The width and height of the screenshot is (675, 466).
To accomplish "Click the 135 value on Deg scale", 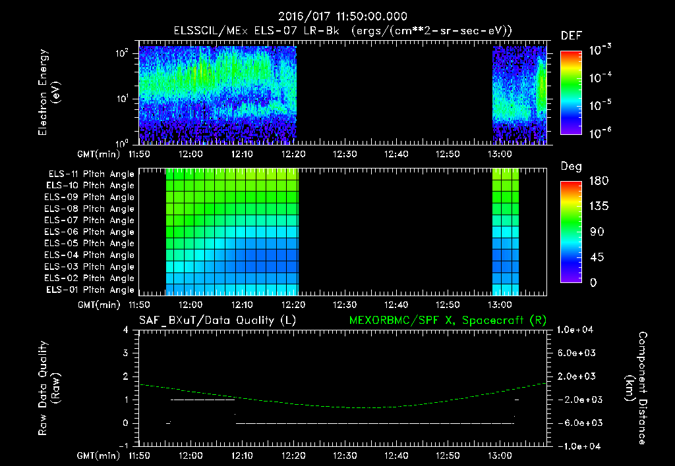I will 599,207.
